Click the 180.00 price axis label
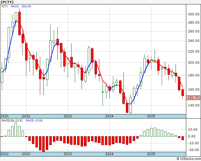 (x=194, y=75)
